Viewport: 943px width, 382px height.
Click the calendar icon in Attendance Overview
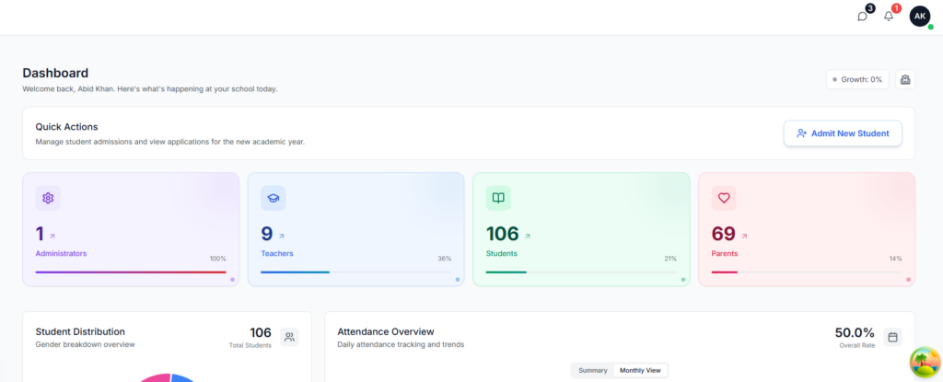pos(892,337)
